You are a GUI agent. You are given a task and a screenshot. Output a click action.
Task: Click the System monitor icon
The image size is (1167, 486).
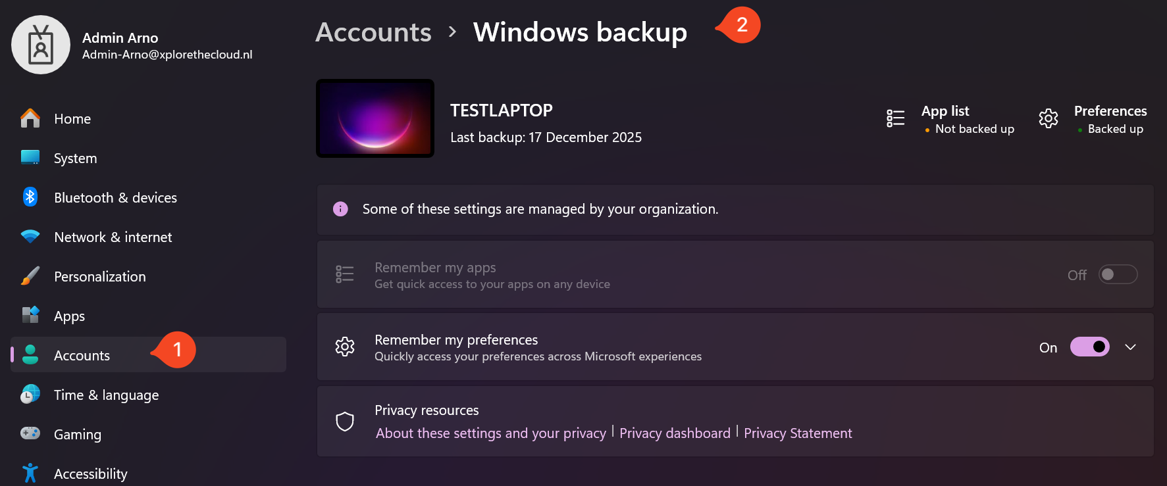[30, 158]
